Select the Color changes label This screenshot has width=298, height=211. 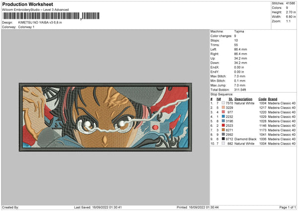click(x=221, y=36)
